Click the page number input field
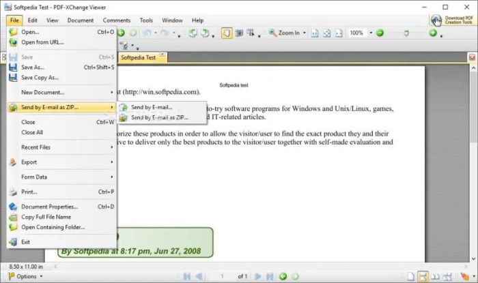 223,276
